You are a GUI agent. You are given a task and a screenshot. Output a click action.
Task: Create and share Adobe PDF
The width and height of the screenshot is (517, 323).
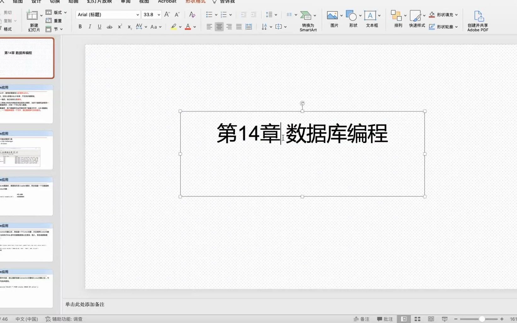[478, 21]
